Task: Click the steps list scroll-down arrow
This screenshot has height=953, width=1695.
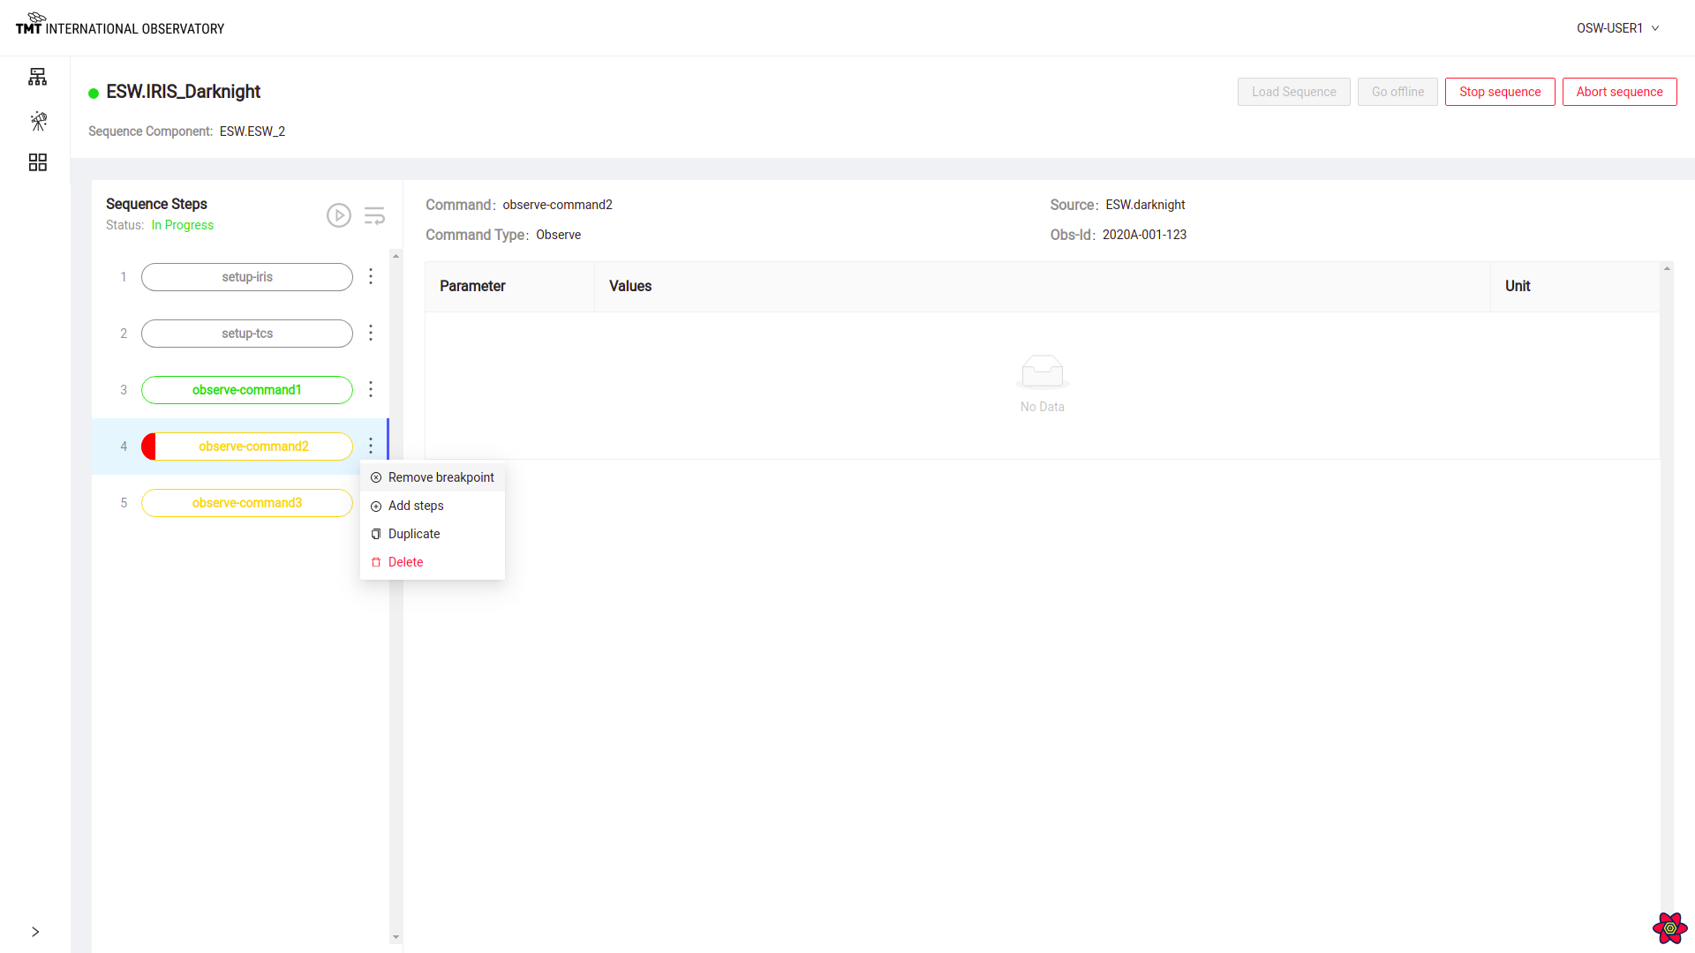Action: pos(395,937)
